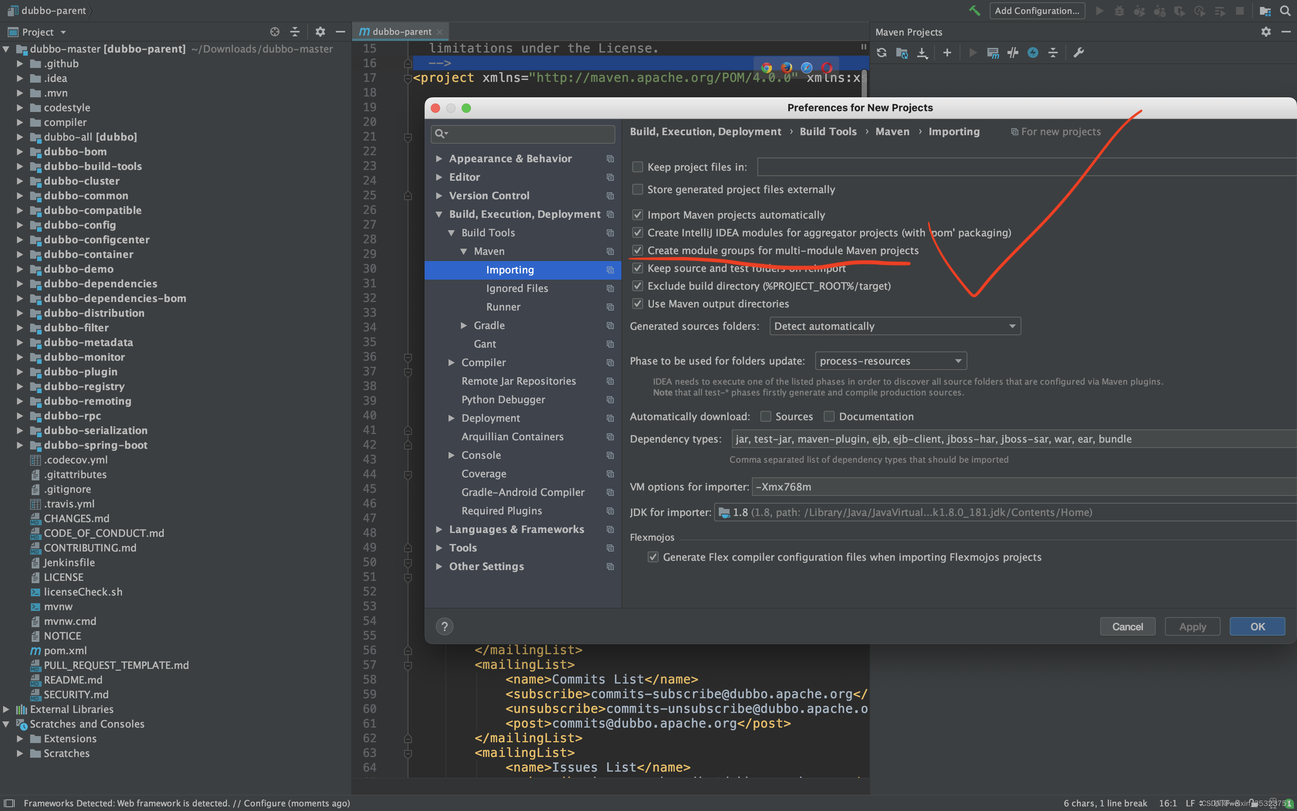
Task: Toggle Offline Mode icon in Maven toolbar
Action: (x=1013, y=53)
